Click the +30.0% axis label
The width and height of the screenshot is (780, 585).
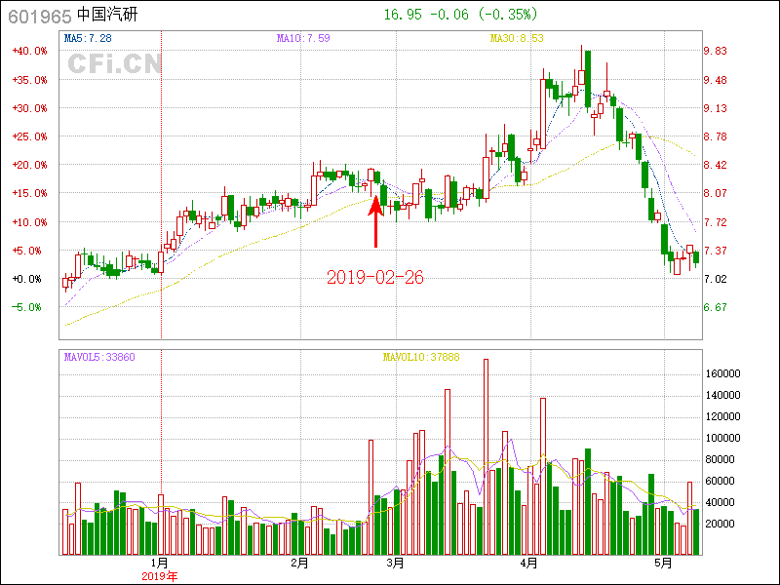point(30,108)
